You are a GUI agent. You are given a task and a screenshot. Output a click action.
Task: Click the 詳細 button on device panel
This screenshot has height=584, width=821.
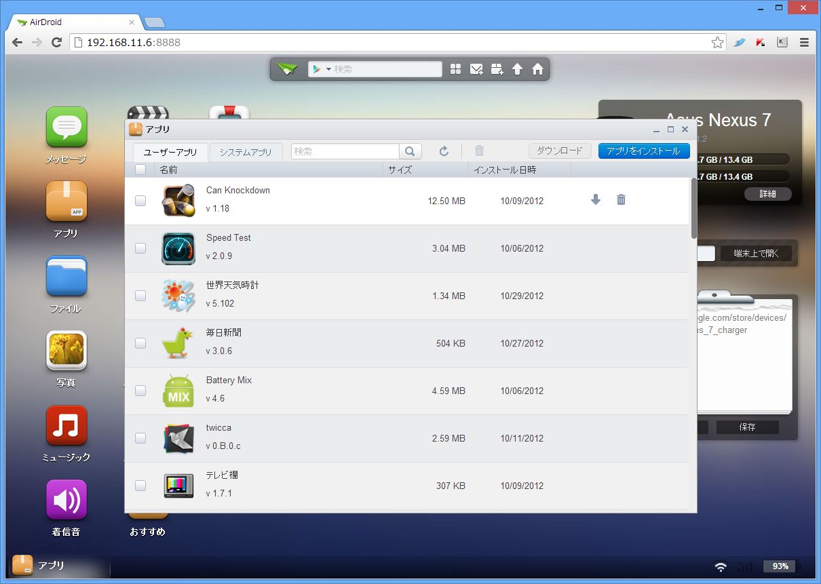[767, 194]
